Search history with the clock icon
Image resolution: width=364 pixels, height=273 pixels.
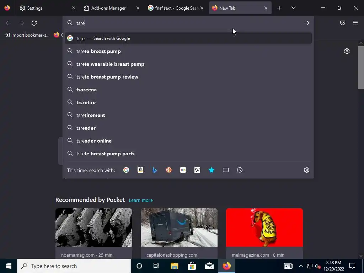(x=240, y=170)
